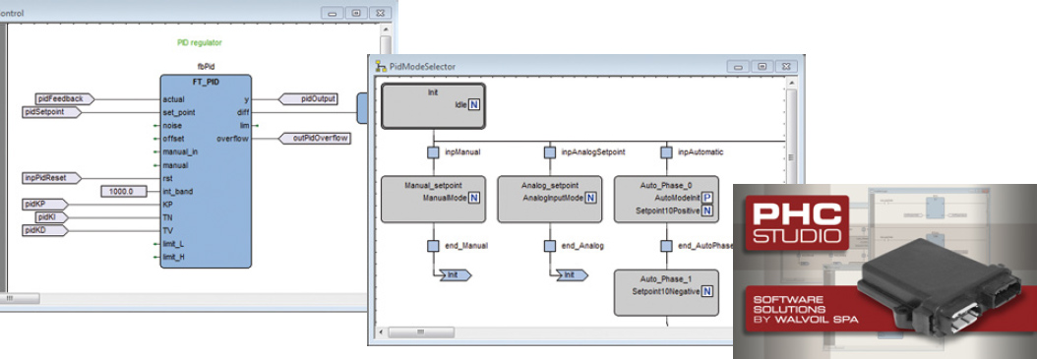This screenshot has height=359, width=1037.
Task: Click the 1000.0 int_band constant field
Action: tap(127, 192)
